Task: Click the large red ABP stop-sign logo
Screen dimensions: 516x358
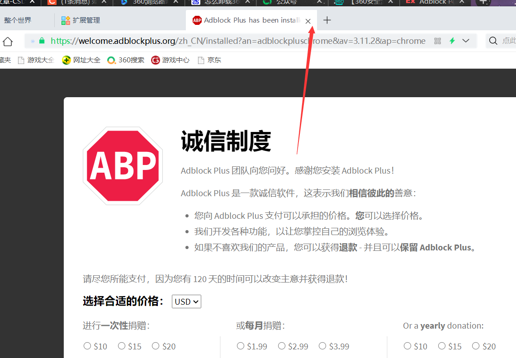Action: click(x=123, y=166)
